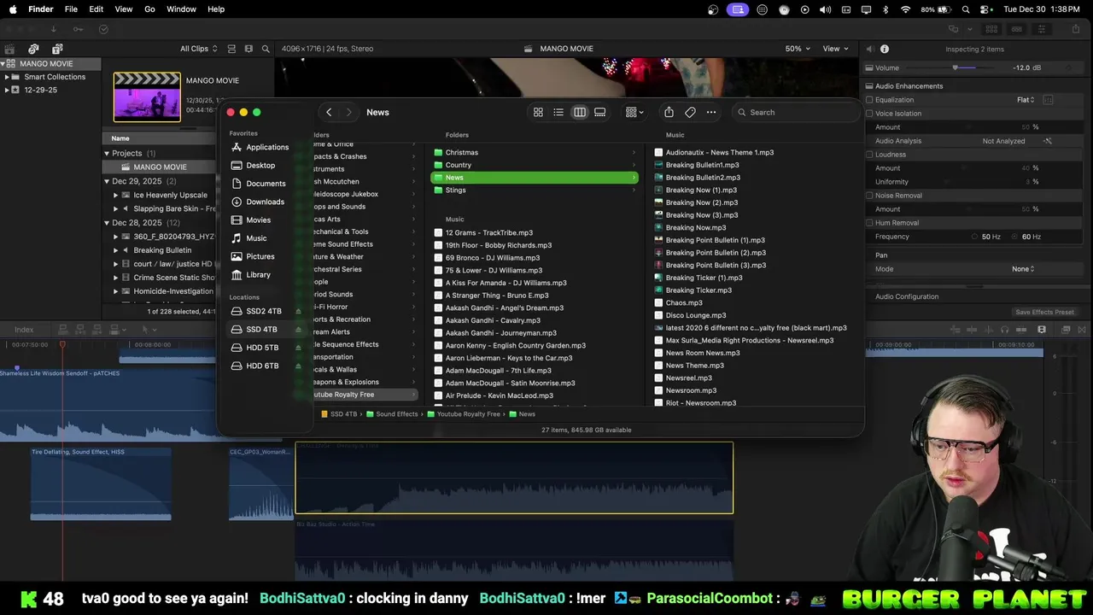This screenshot has width=1093, height=615.
Task: Open the Edit menu
Action: 96,9
